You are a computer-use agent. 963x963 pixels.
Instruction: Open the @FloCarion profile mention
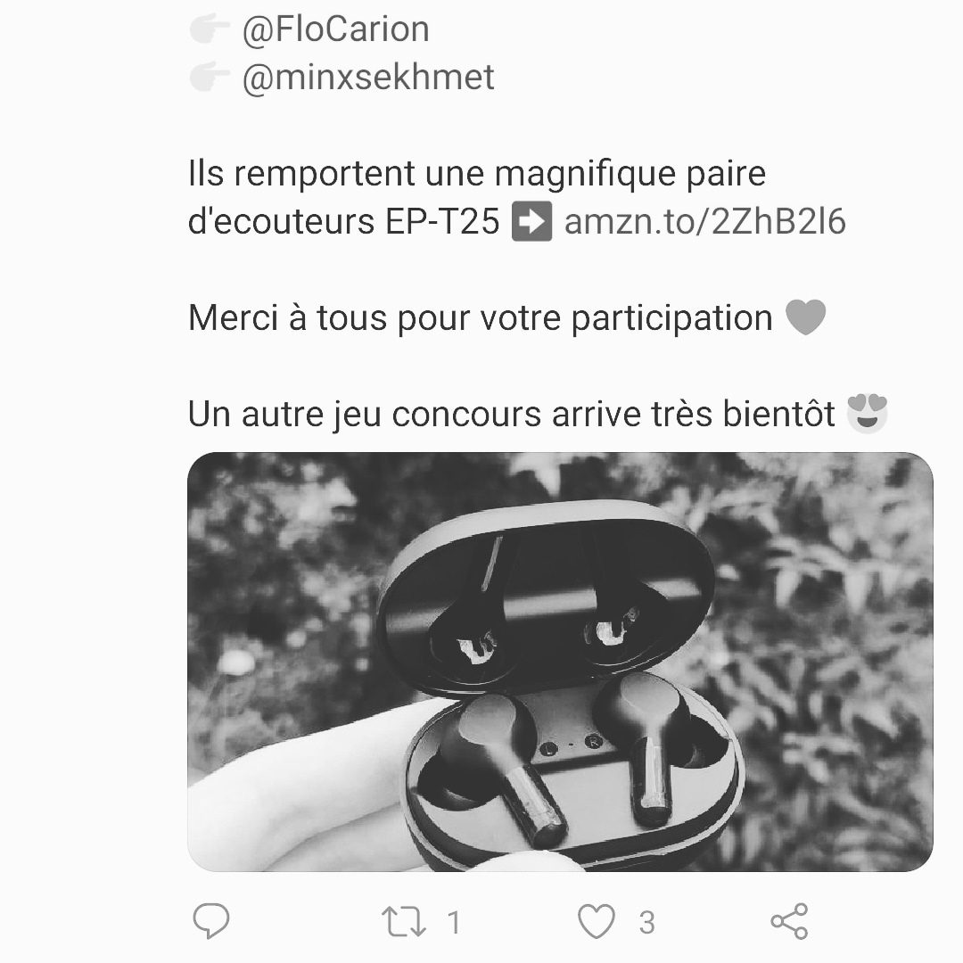coord(336,29)
